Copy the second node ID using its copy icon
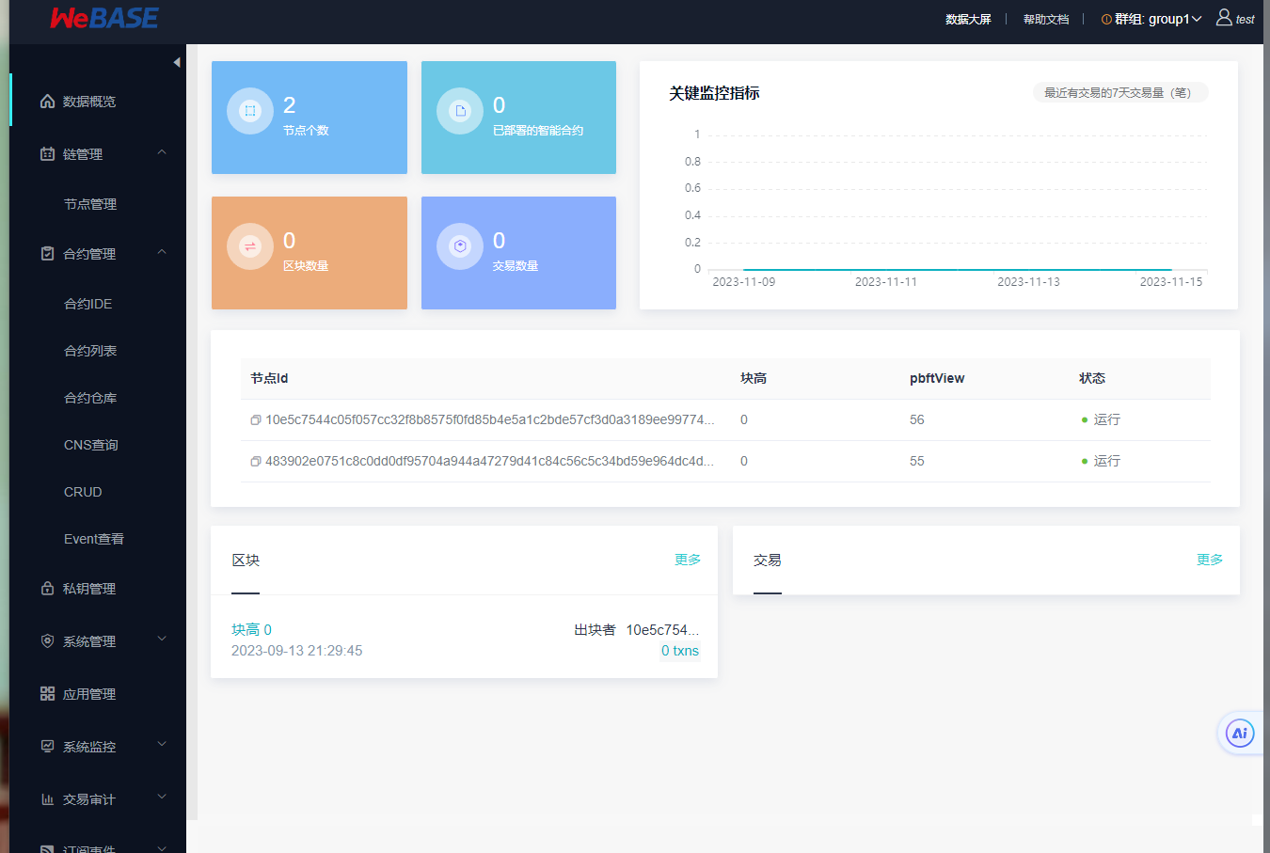The width and height of the screenshot is (1270, 853). click(255, 461)
